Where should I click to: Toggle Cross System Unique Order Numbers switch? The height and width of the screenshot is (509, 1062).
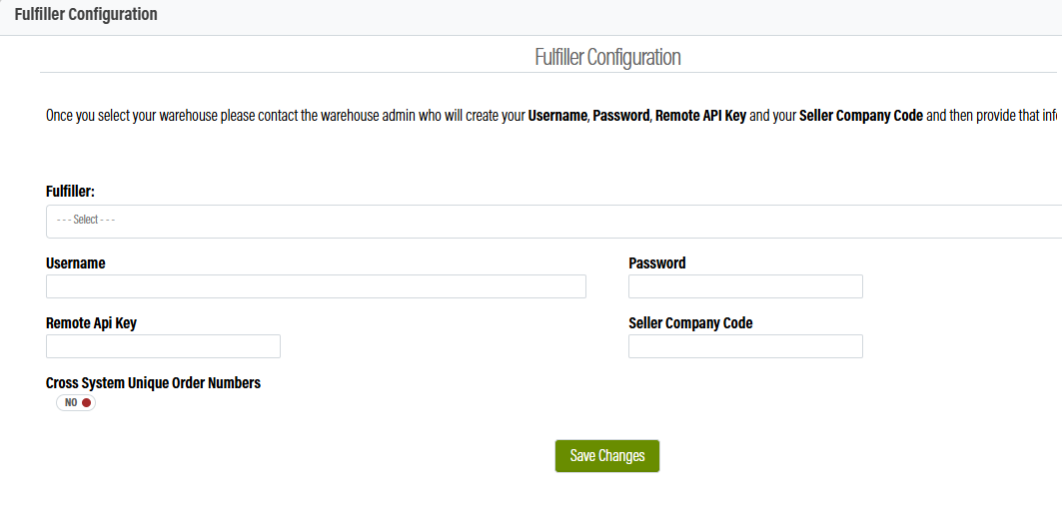(x=76, y=403)
